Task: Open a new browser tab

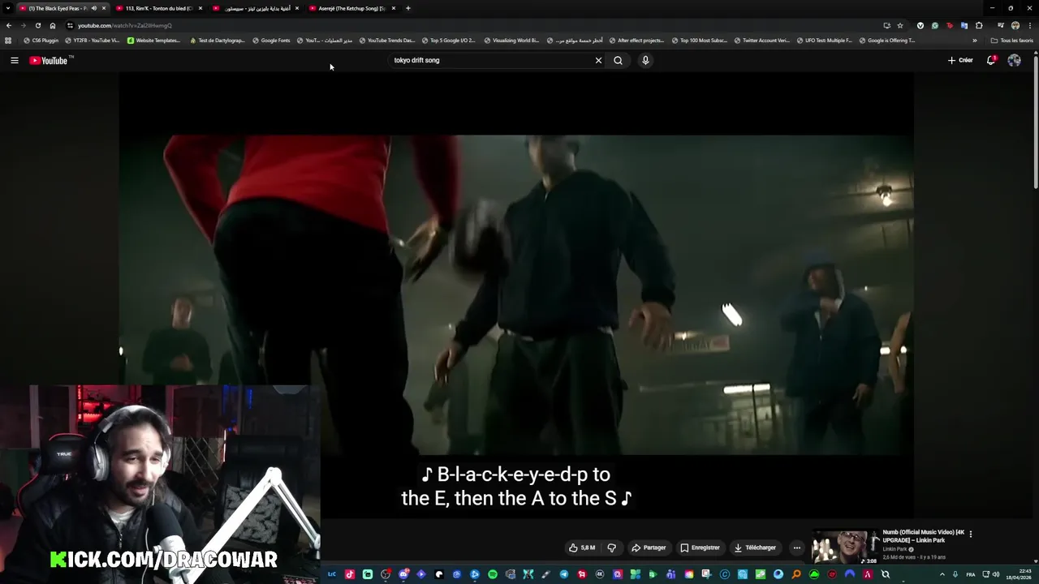Action: (x=408, y=8)
